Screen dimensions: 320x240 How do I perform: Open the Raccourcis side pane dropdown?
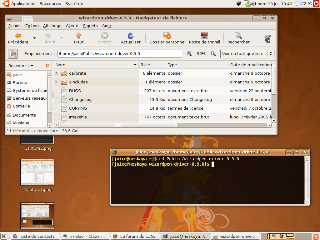click(21, 66)
